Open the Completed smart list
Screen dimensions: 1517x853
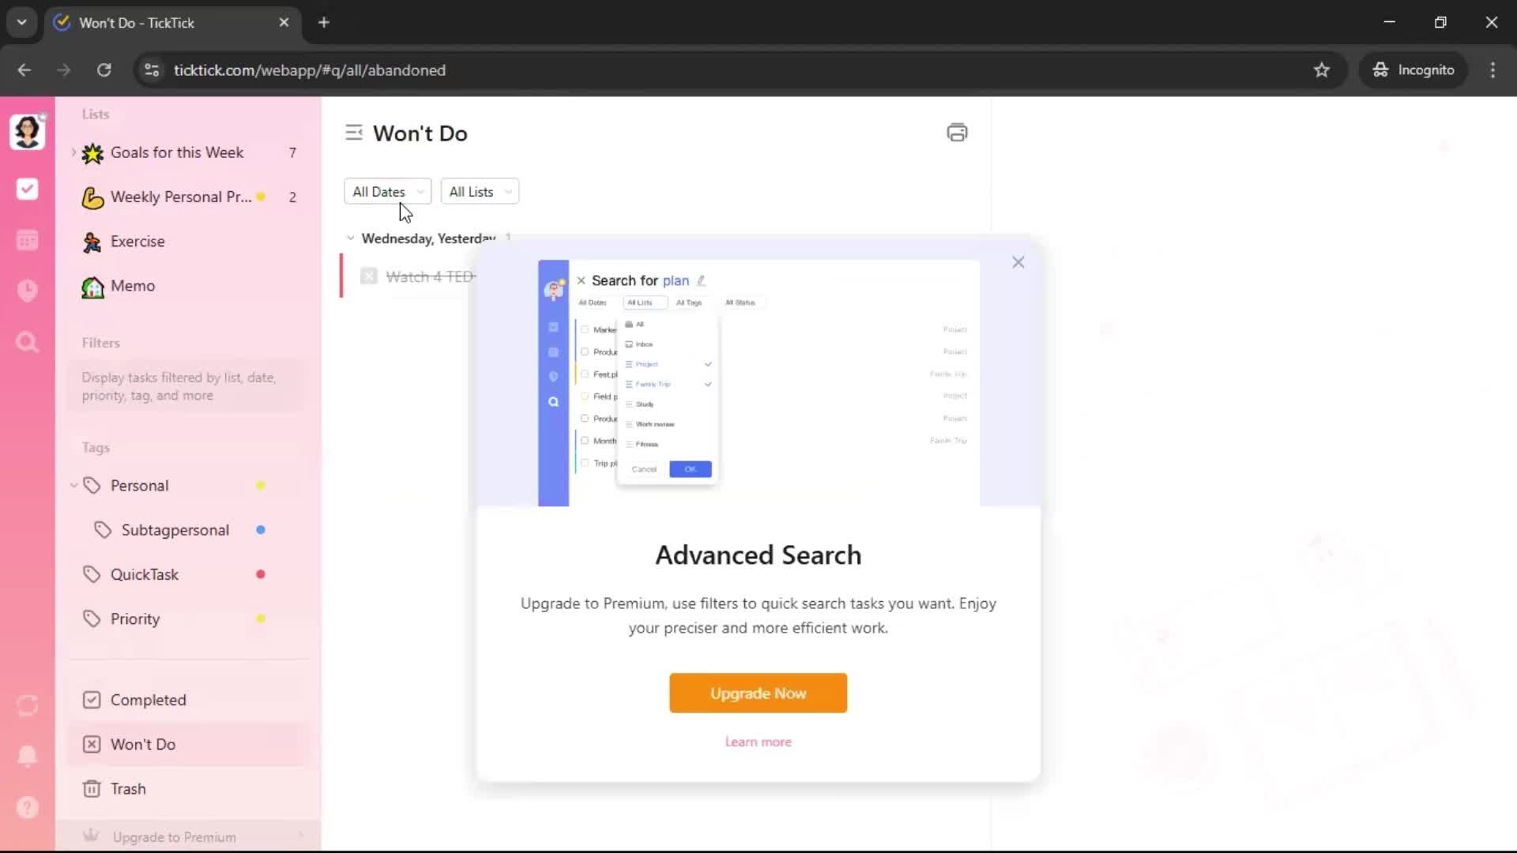tap(148, 700)
